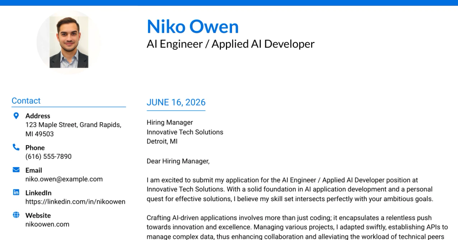
Task: Click the envelope icon beside Email
Action: pyautogui.click(x=16, y=170)
